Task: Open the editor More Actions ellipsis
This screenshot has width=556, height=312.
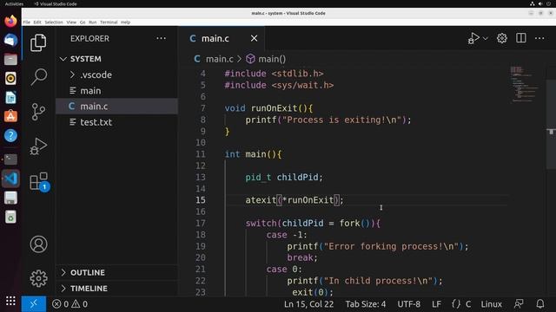Action: [539, 38]
